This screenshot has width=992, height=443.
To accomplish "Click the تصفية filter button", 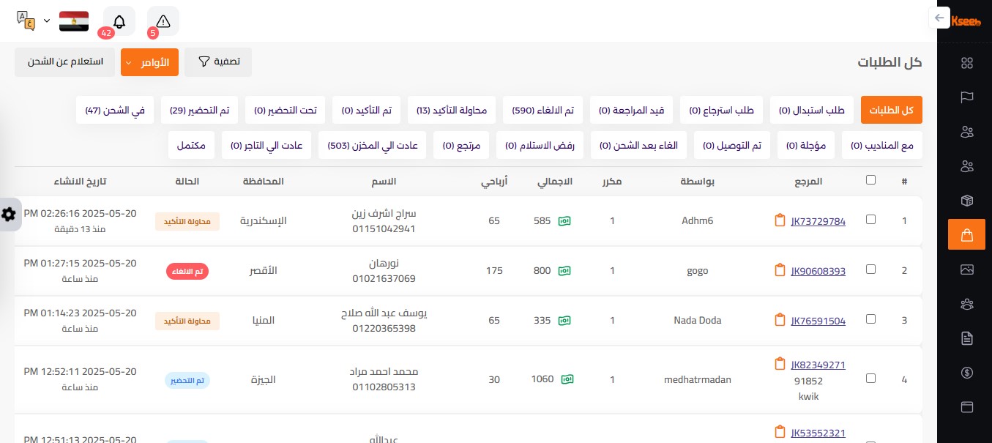I will click(x=218, y=63).
